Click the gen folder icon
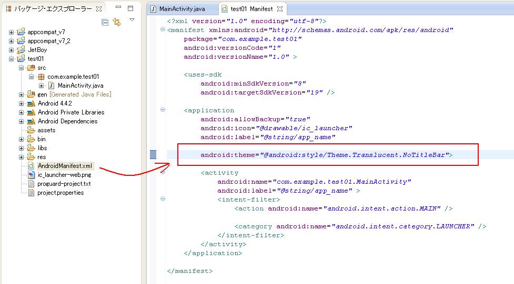514x284 pixels. coord(31,94)
